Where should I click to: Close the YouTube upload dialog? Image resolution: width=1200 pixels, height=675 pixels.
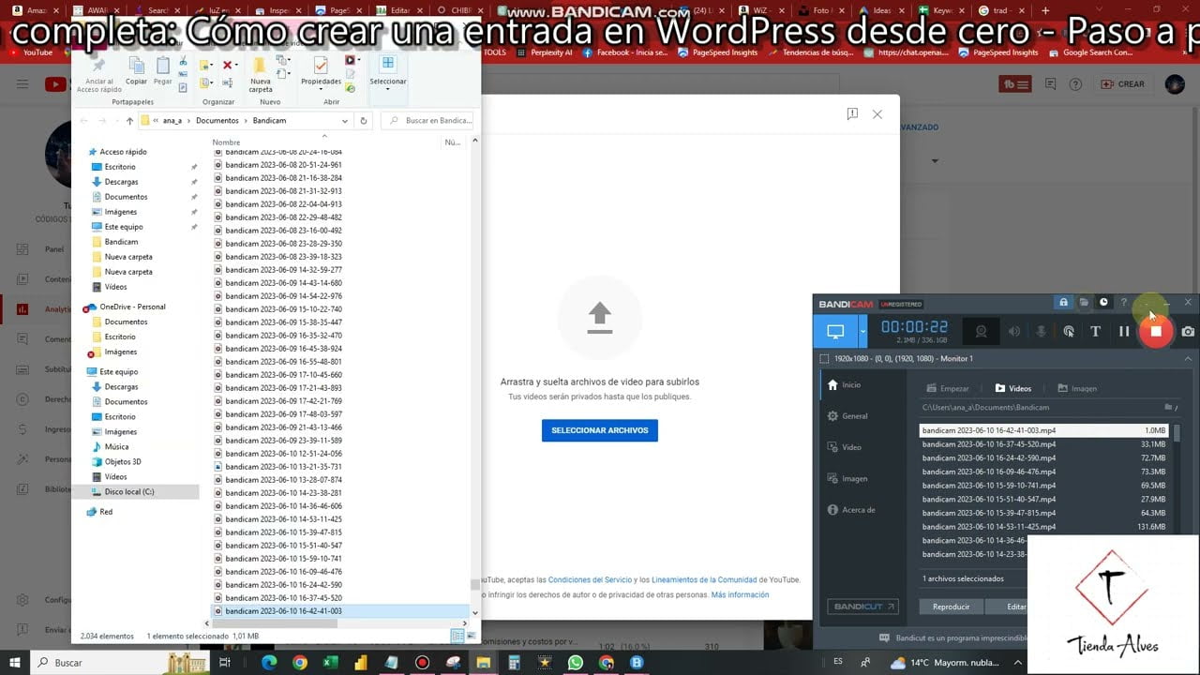pos(877,114)
